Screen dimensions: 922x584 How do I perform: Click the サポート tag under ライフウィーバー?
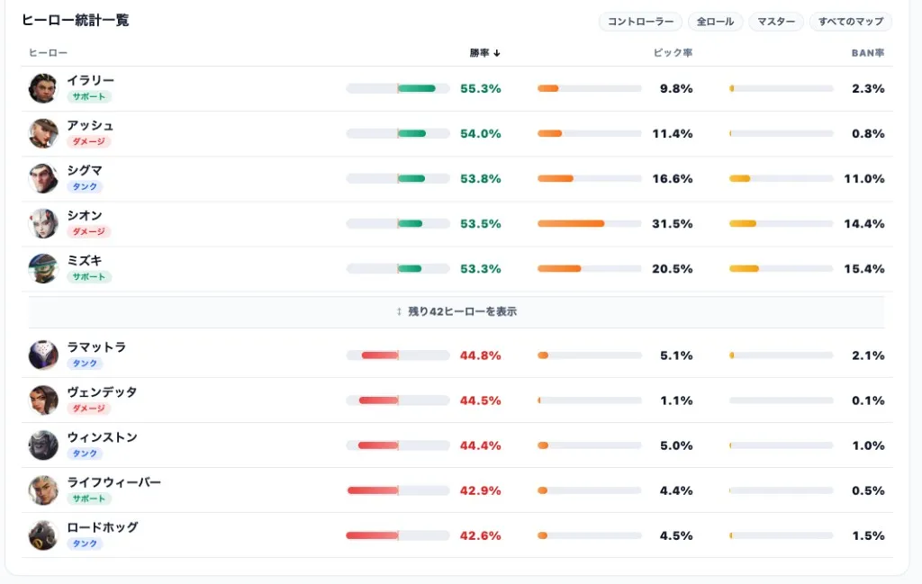89,499
